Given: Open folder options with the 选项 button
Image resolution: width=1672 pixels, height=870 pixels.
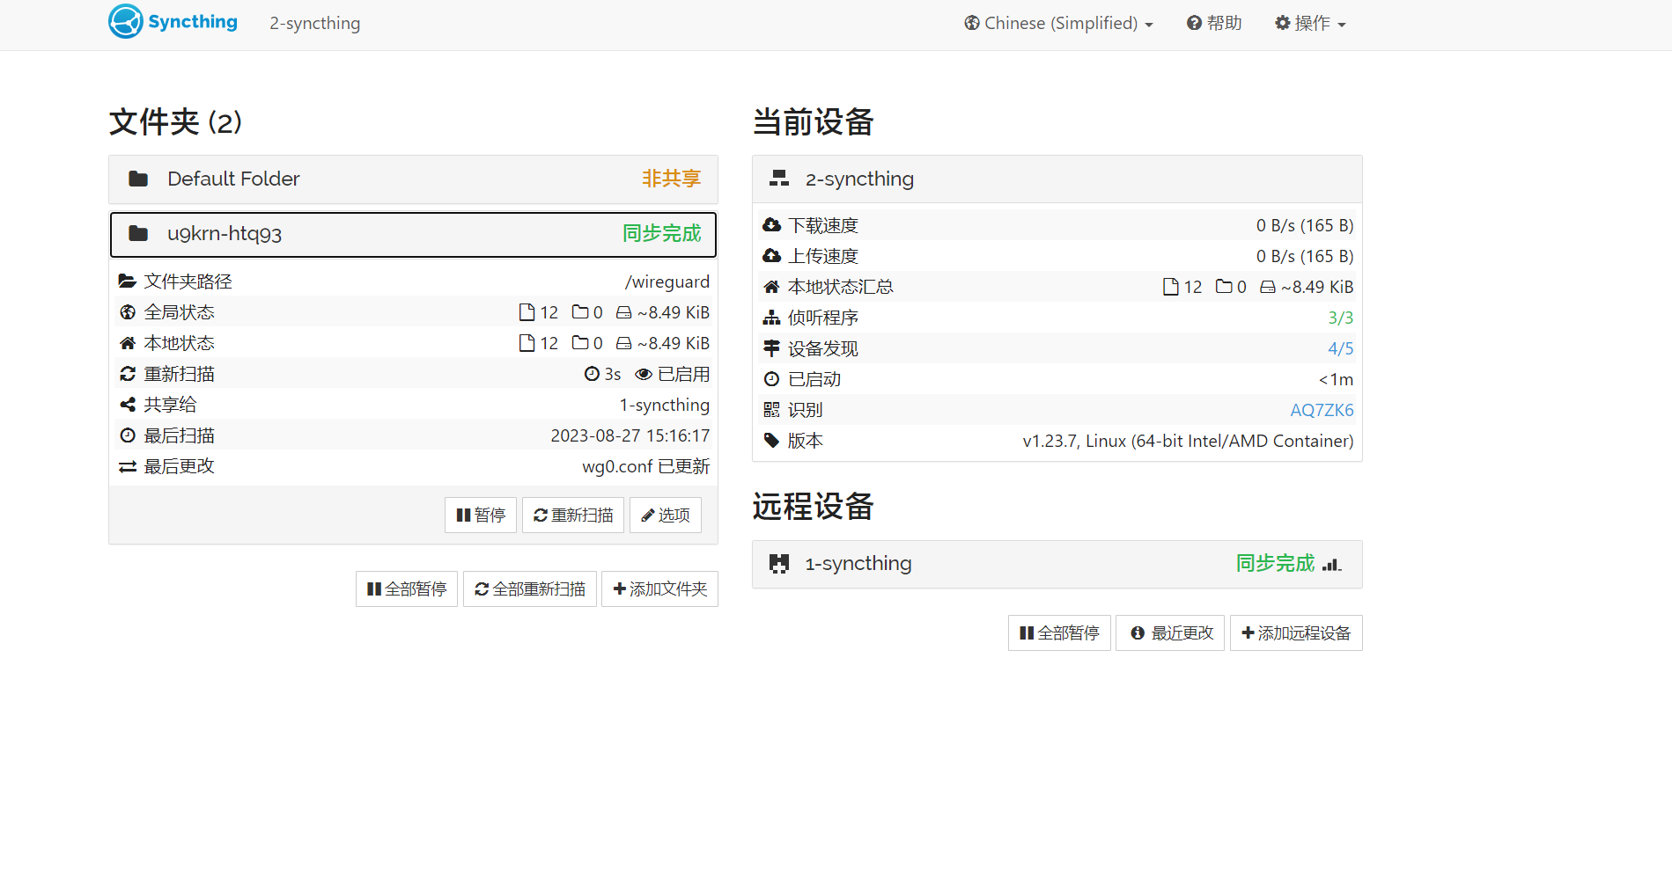Looking at the screenshot, I should (666, 515).
